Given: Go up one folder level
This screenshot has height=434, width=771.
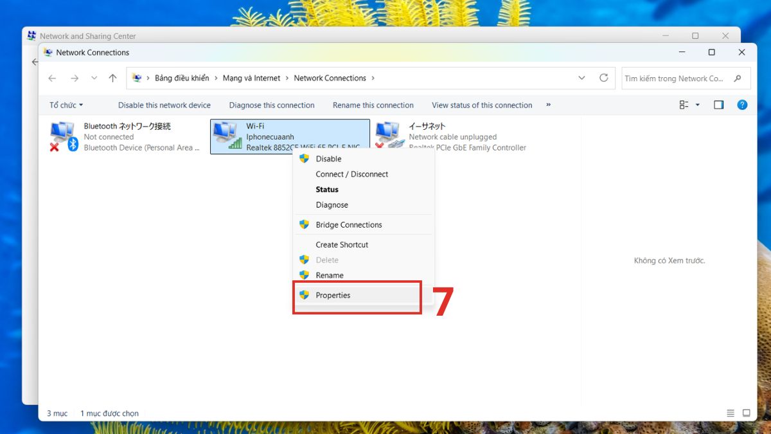Looking at the screenshot, I should tap(113, 78).
